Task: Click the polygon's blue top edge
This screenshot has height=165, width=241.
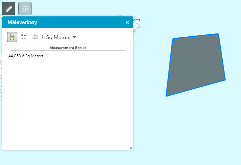Action: [x=195, y=36]
